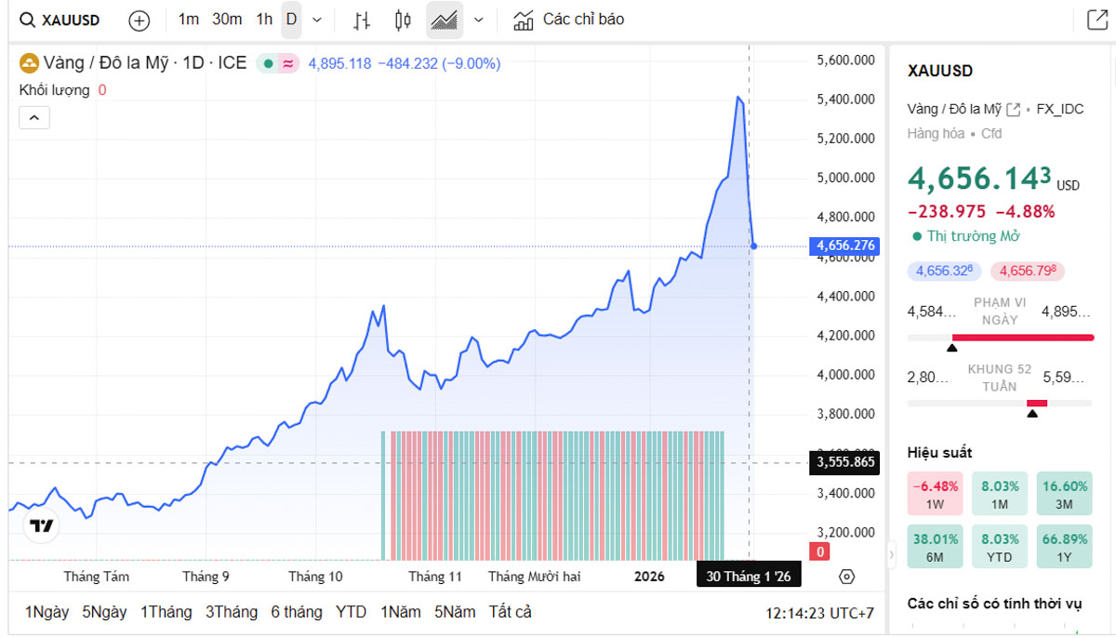Screen dimensions: 1116x638
Task: Collapse the chart legend with the caret button
Action: pyautogui.click(x=34, y=117)
